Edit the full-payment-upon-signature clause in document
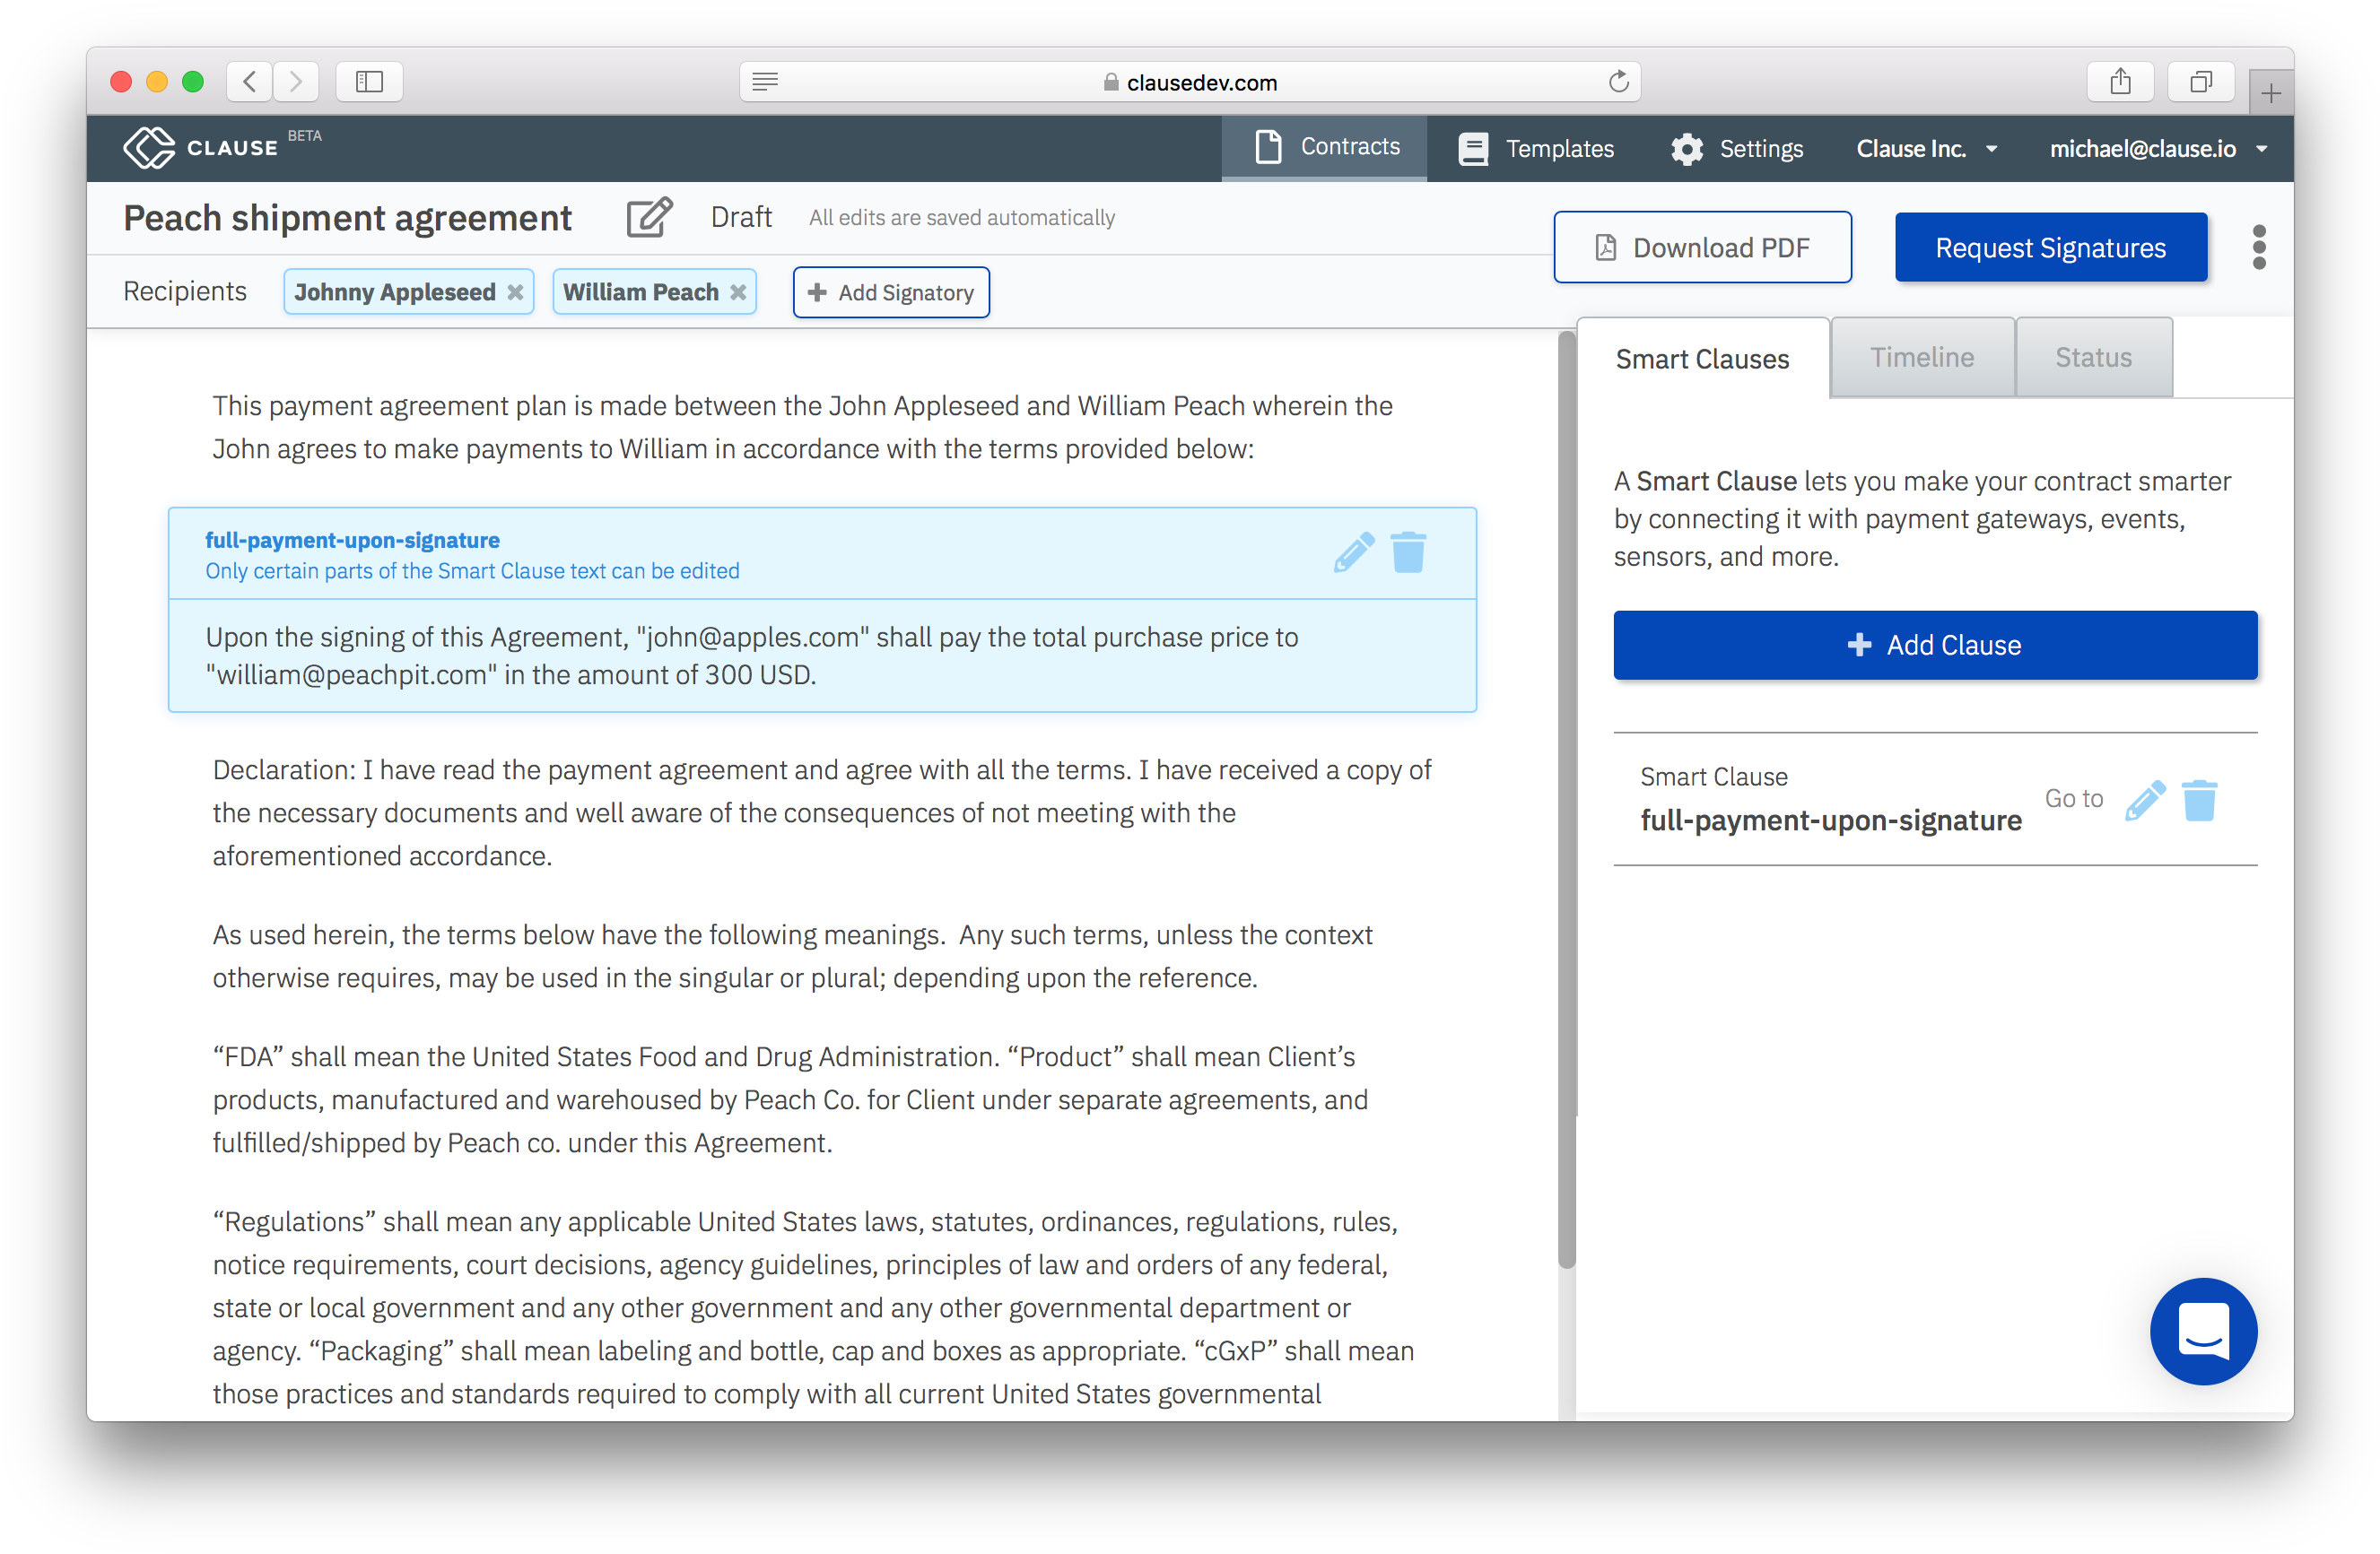The width and height of the screenshot is (2380, 1554). (1354, 551)
